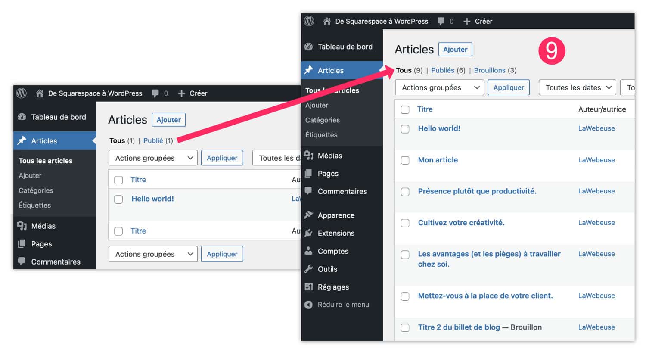Screen dimensions: 646x352
Task: Click the Apparence paintbrush icon
Action: pyautogui.click(x=308, y=215)
